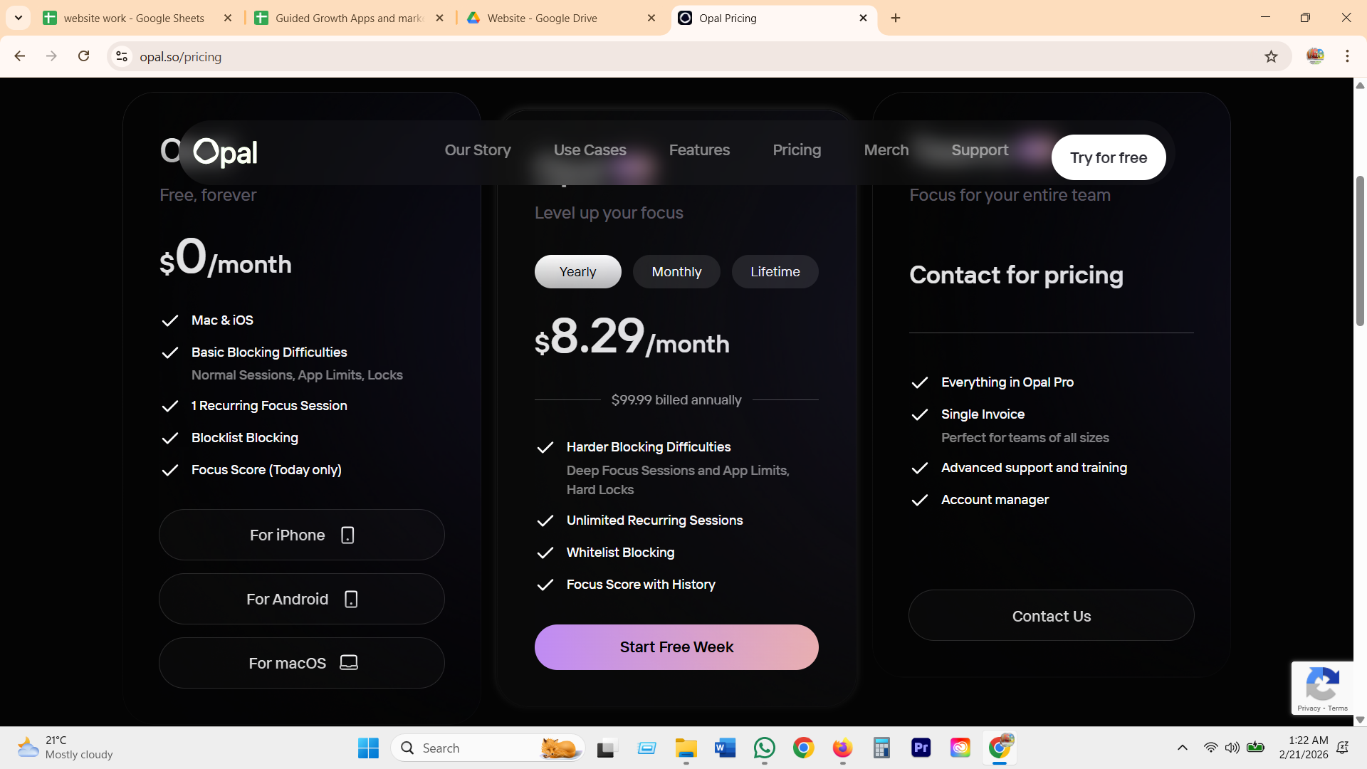The height and width of the screenshot is (769, 1367).
Task: Open Adobe Premiere Pro from the taskbar
Action: coord(921,748)
